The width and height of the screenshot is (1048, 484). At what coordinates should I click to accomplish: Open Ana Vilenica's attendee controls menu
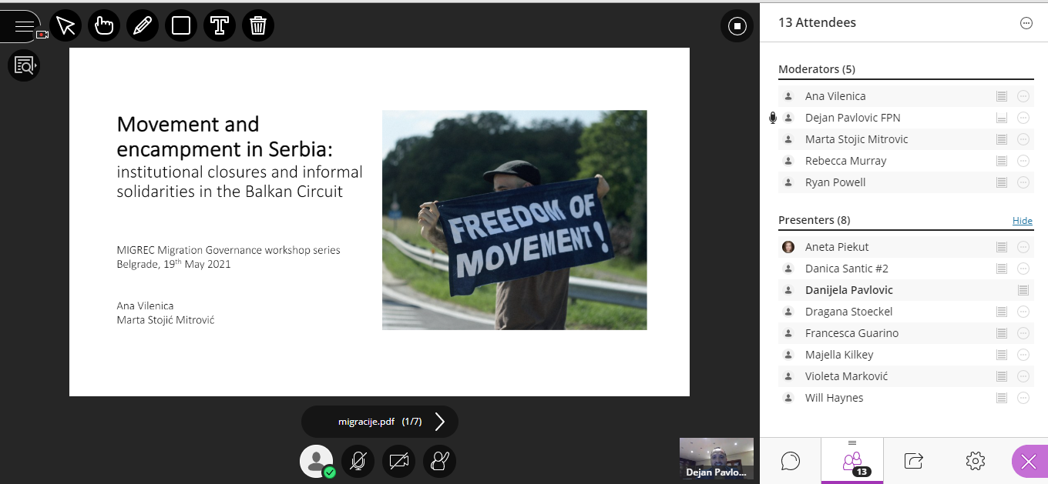tap(1023, 96)
